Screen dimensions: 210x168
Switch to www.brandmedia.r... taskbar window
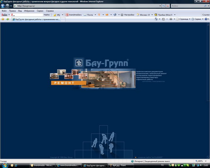pyautogui.click(x=68, y=165)
